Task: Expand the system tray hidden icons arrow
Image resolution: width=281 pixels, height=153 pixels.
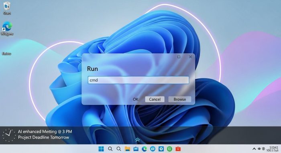Action: coord(254,149)
